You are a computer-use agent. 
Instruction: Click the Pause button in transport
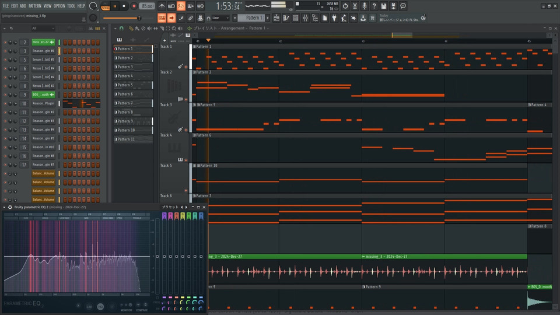pyautogui.click(x=115, y=6)
